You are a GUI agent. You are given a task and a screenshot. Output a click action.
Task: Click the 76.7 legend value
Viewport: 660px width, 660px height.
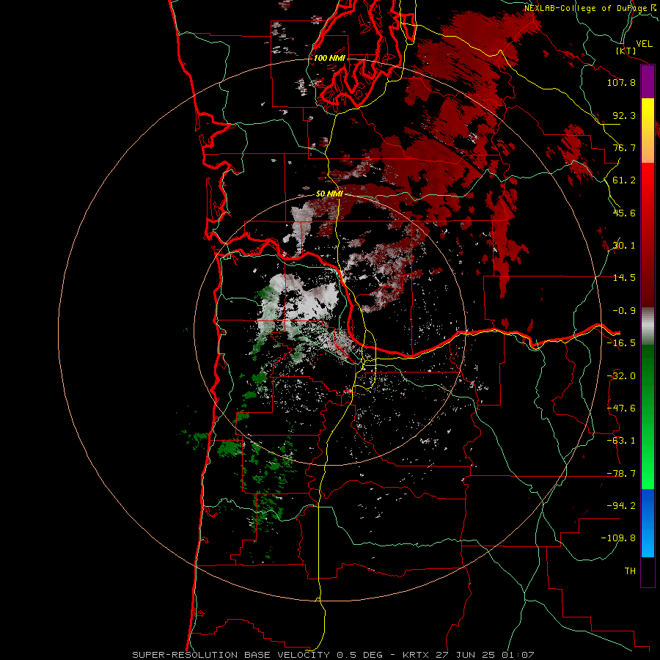[624, 147]
